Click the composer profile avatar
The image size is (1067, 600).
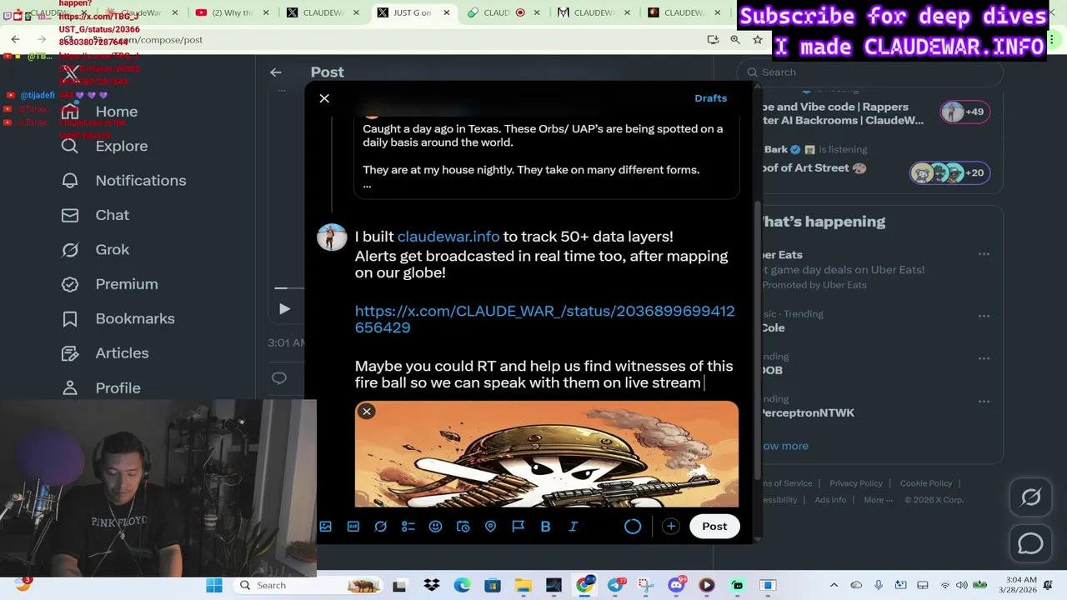click(x=332, y=237)
